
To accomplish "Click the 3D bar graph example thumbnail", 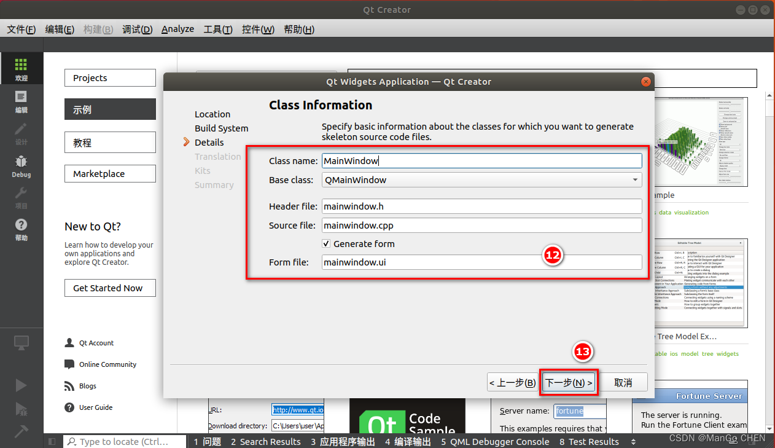I will 701,141.
